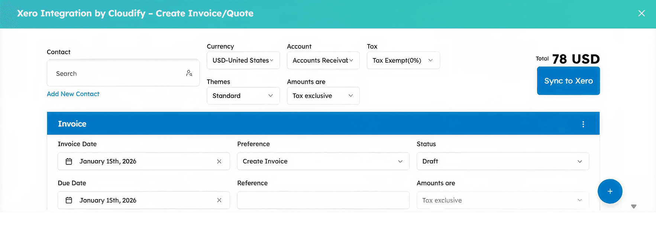Open the greyed Amounts are Tax exclusive dropdown
Screen dimensions: 656x249
pos(502,200)
